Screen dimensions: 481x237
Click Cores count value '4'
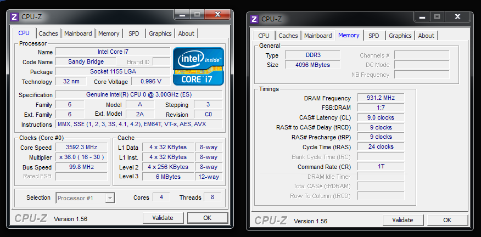coord(161,197)
